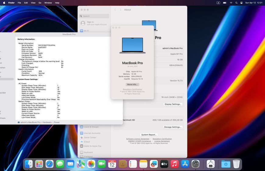Click System Report button

click(149, 135)
